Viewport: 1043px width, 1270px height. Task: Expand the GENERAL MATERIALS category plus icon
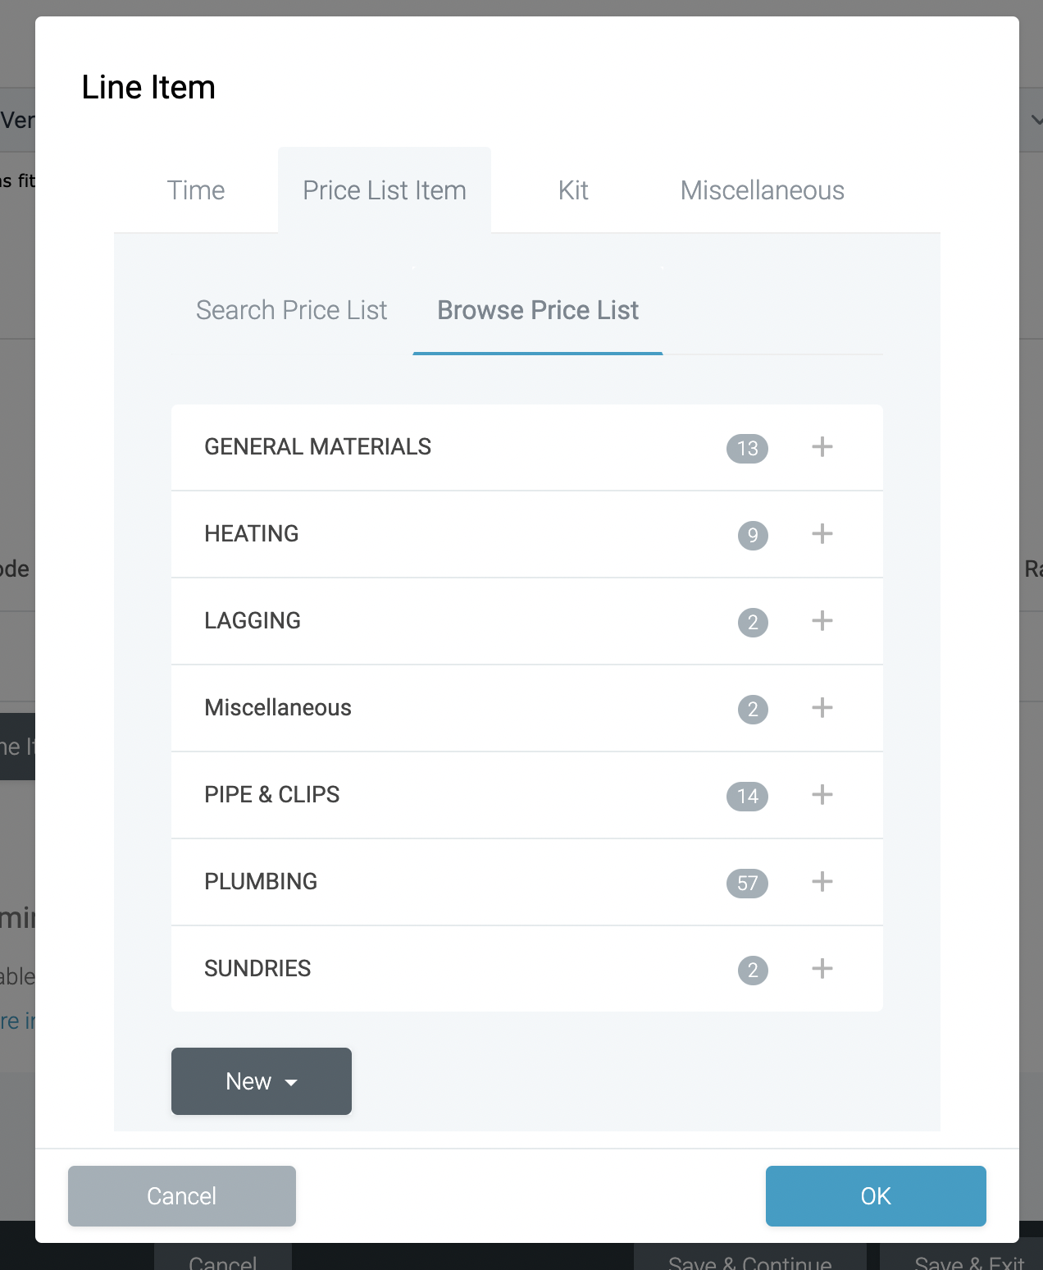(822, 447)
